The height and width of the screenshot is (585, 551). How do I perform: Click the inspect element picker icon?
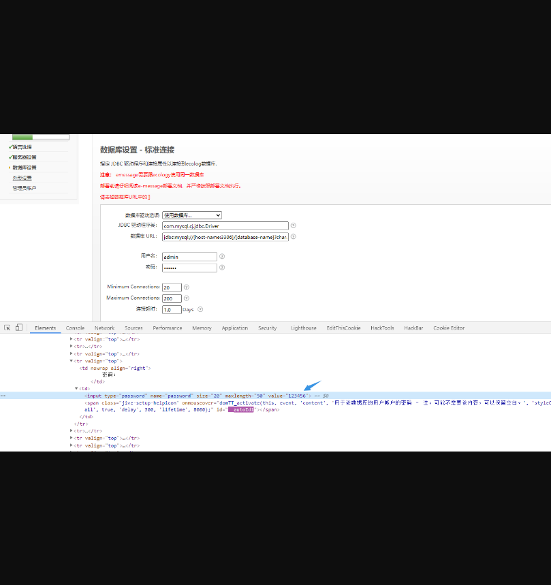click(x=7, y=328)
